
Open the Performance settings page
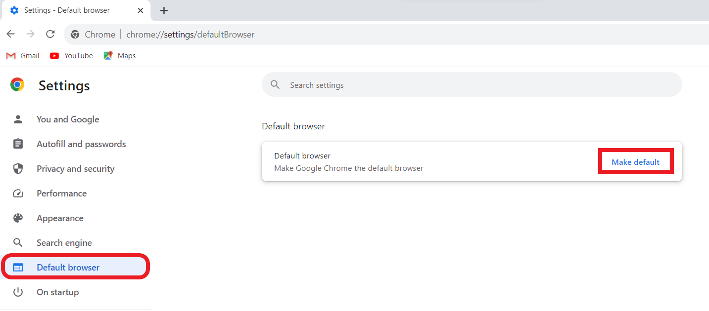tap(61, 194)
